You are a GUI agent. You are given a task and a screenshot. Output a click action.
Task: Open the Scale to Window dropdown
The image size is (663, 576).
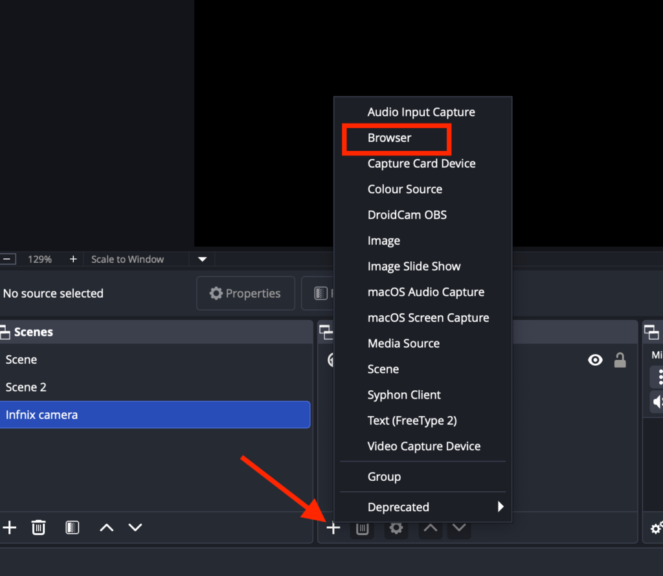[202, 259]
